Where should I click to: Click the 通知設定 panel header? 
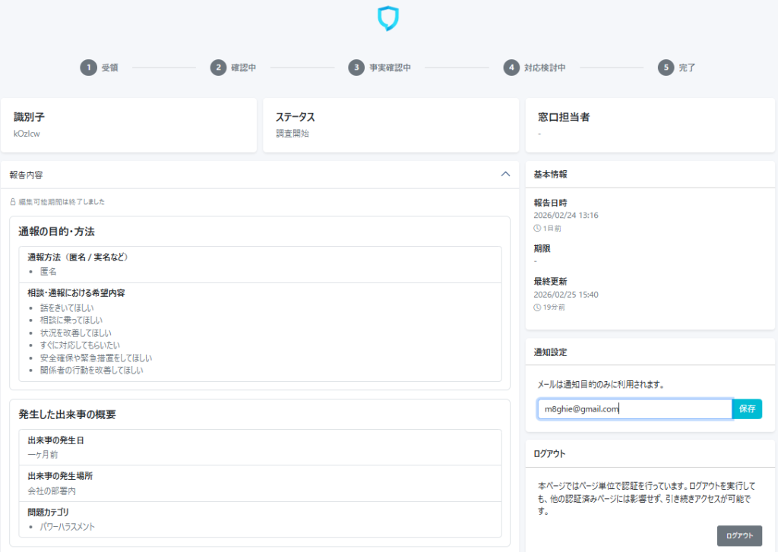coord(650,352)
